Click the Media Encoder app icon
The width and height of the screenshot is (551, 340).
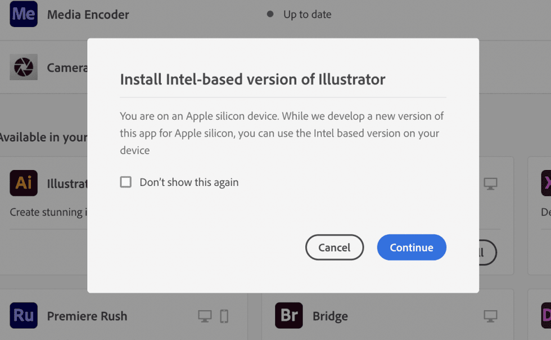pyautogui.click(x=24, y=14)
